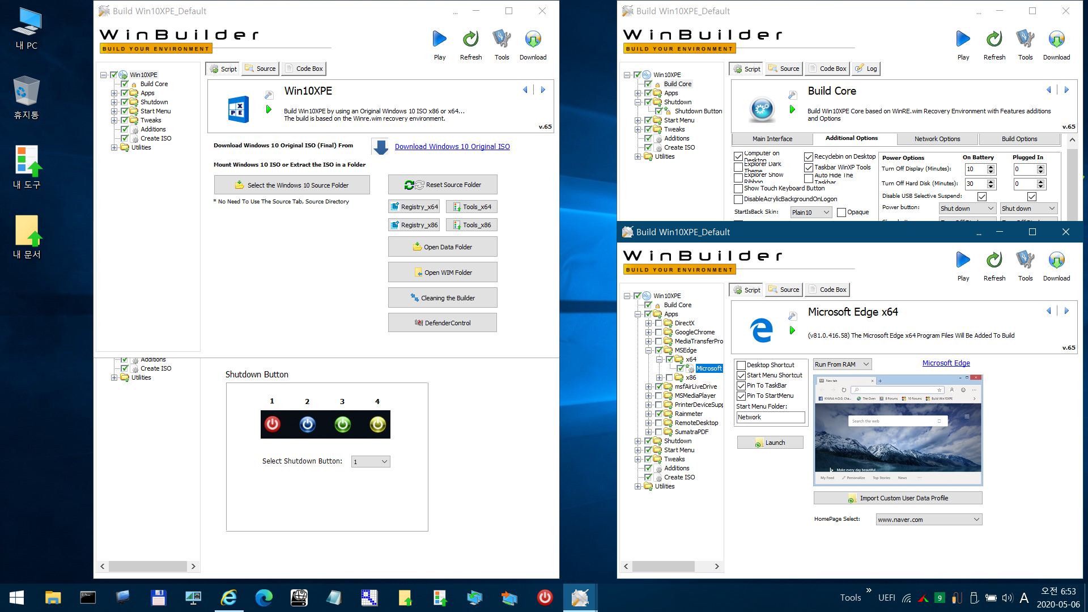This screenshot has width=1088, height=612.
Task: Run Win10XPE script with small green arrow
Action: 269,109
